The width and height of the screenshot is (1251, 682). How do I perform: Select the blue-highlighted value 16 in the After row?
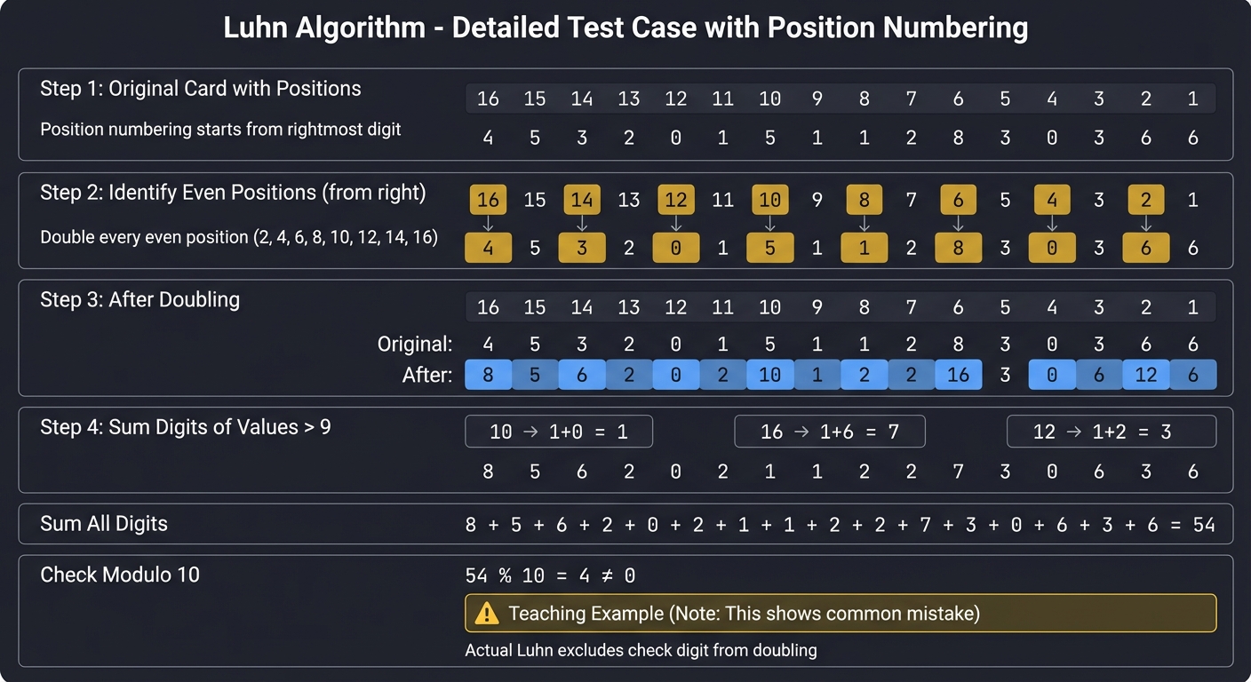[x=958, y=374]
